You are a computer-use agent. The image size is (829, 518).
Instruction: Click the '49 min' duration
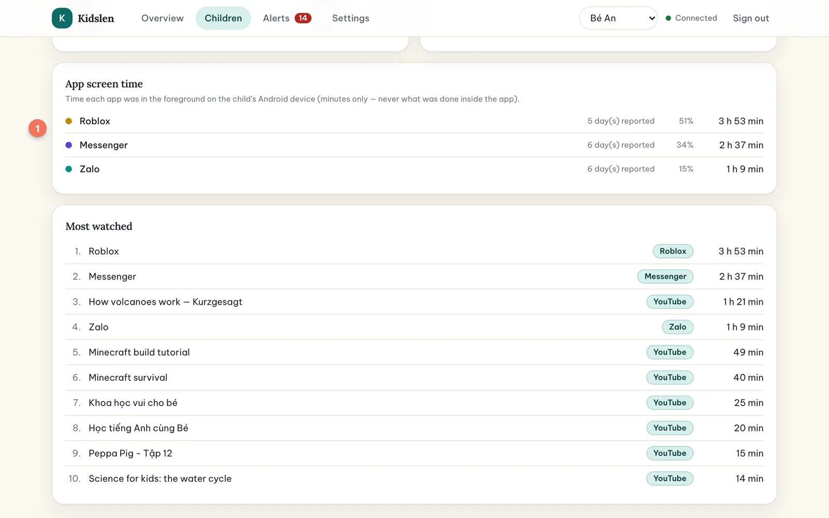pyautogui.click(x=748, y=352)
